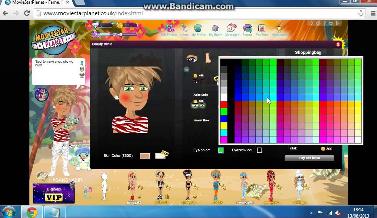
Task: Open the Messages heart bubble icon
Action: (x=232, y=28)
